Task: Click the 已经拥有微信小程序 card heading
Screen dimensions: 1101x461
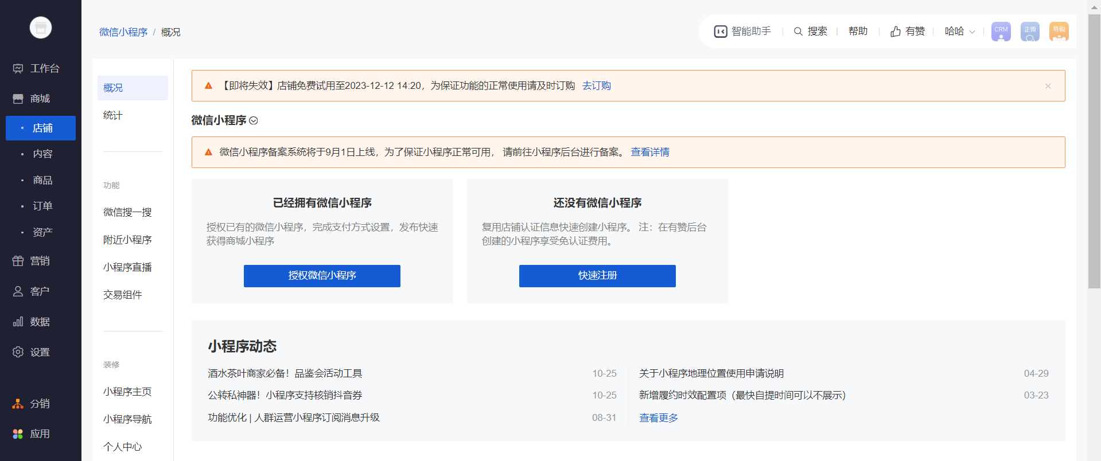Action: point(322,203)
